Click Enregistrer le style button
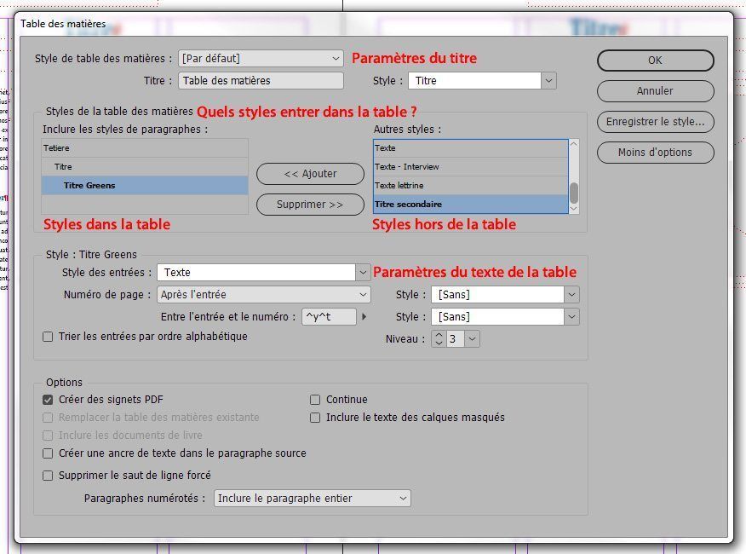 [x=655, y=122]
